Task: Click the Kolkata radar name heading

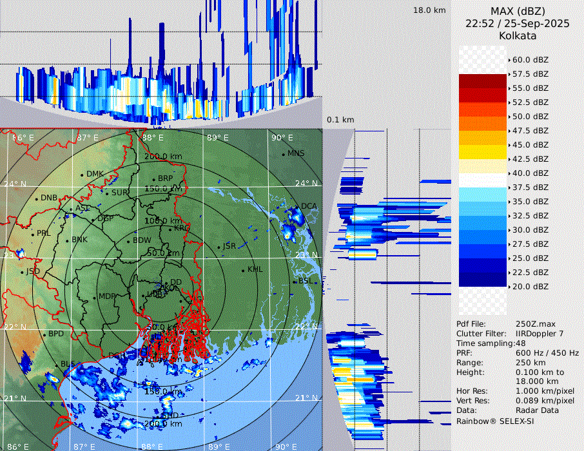Action: coord(517,35)
